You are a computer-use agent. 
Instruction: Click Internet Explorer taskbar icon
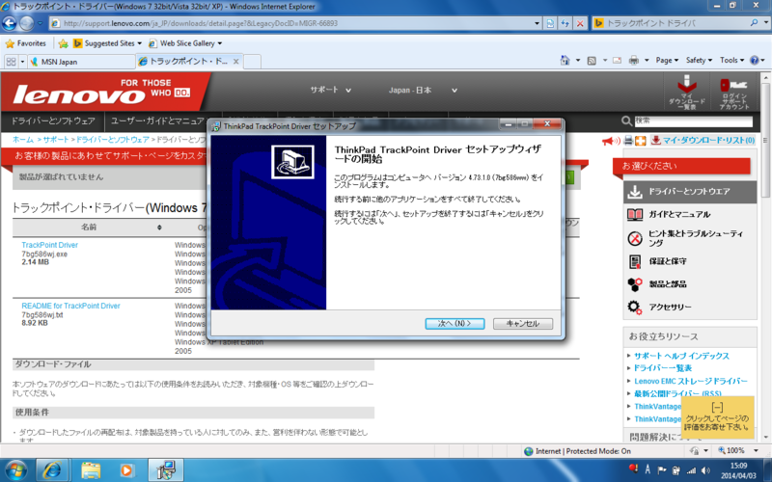(x=52, y=470)
